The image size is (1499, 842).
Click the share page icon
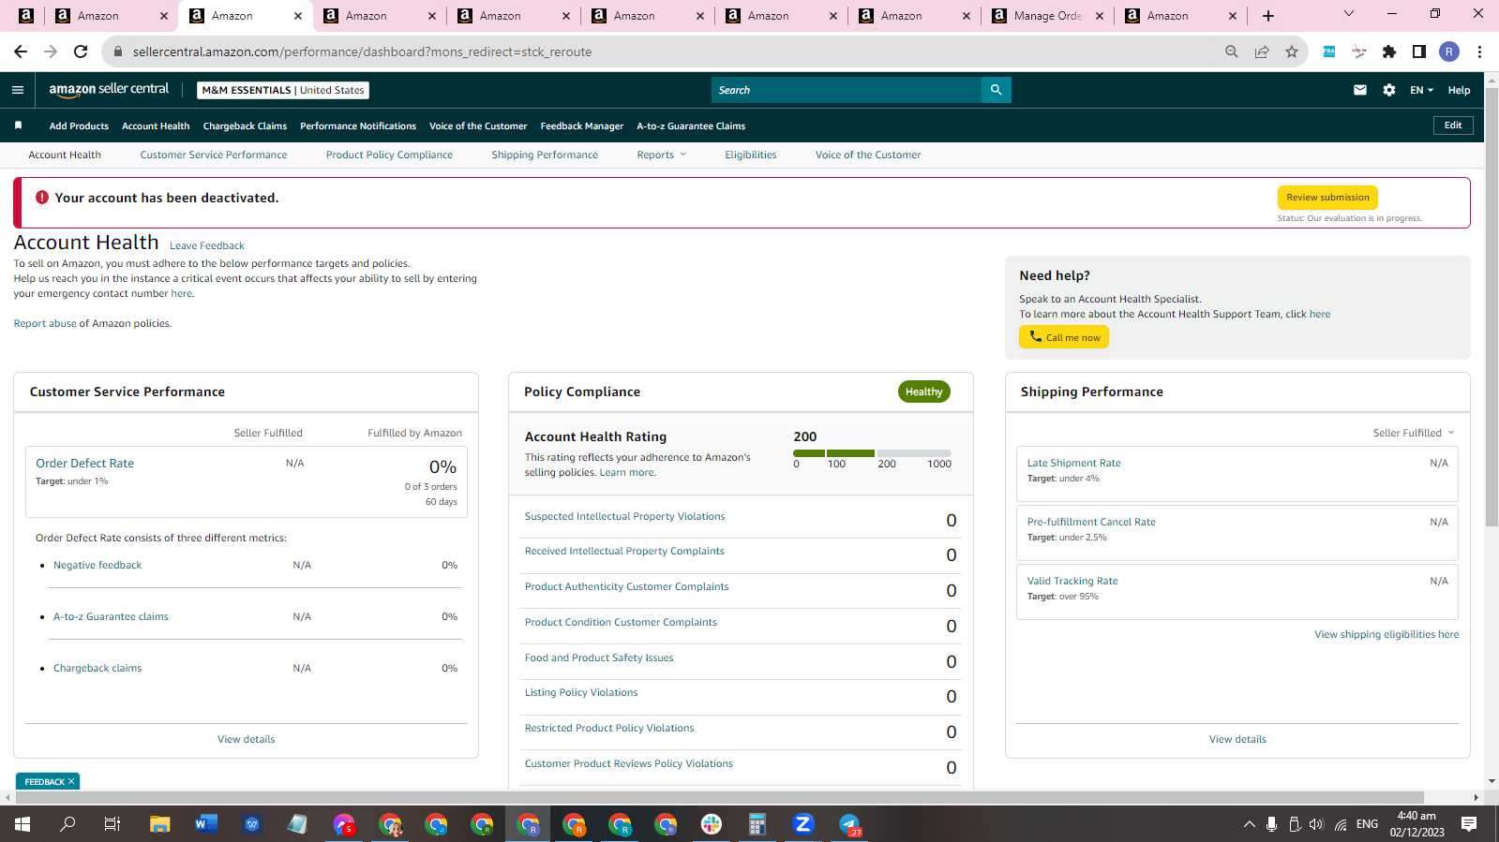1262,52
